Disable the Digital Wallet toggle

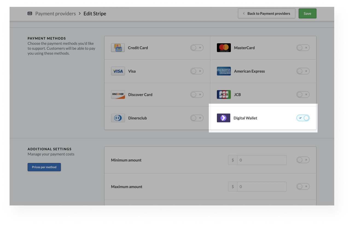point(303,118)
